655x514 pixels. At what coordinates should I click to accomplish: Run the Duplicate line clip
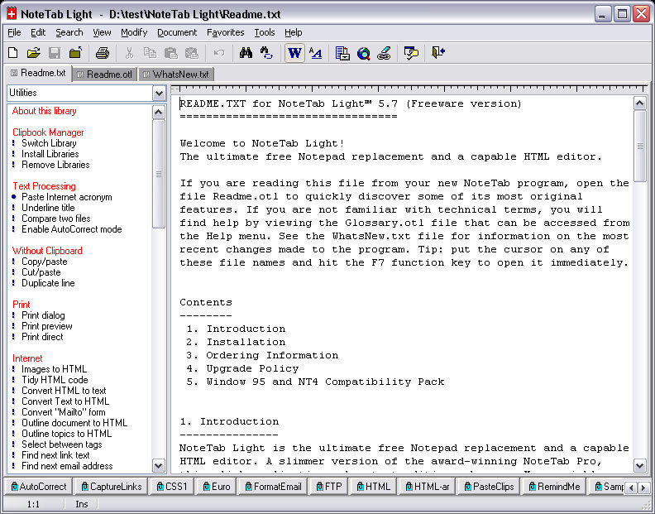pyautogui.click(x=48, y=283)
